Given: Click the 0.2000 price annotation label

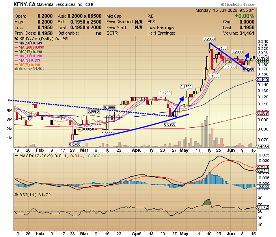Looking at the screenshot, I should tap(237, 52).
